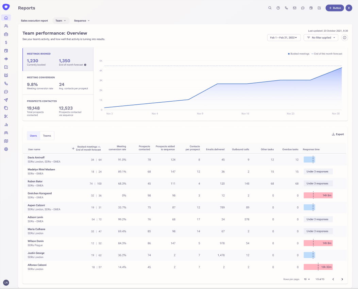Open the No filter applied filter menu

[321, 37]
